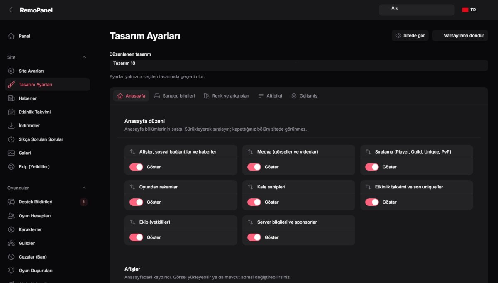Toggle Göster for Etkinlik takvimi ve son unique'ler
The width and height of the screenshot is (498, 283).
coord(372,202)
